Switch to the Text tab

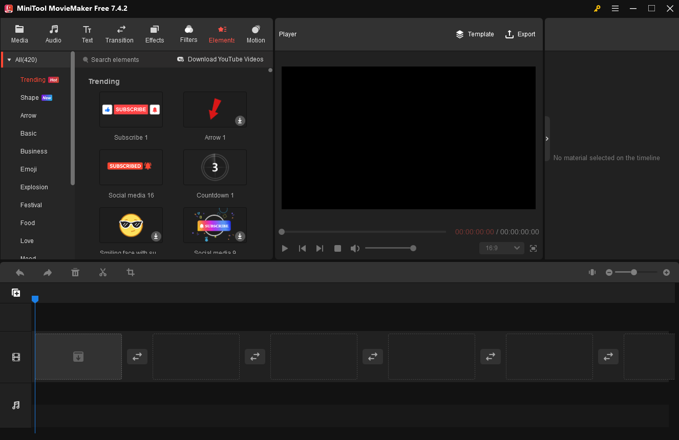(x=88, y=34)
